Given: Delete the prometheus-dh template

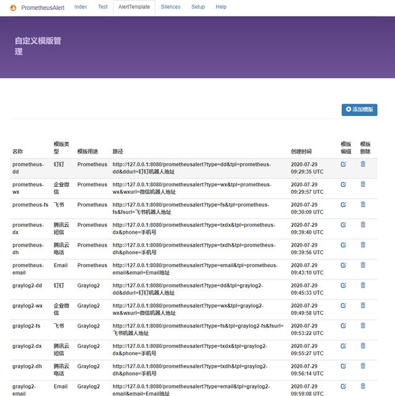Looking at the screenshot, I should [x=363, y=245].
